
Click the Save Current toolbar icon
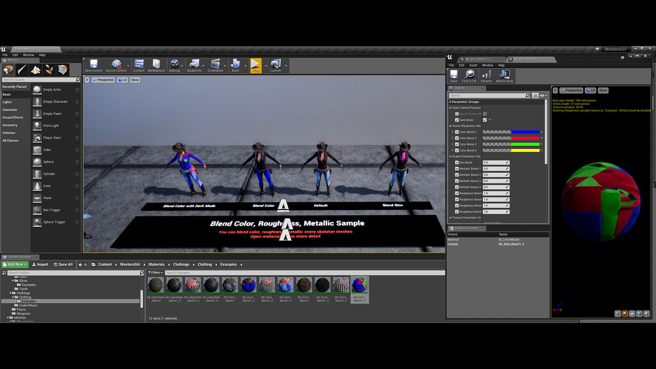tap(93, 66)
